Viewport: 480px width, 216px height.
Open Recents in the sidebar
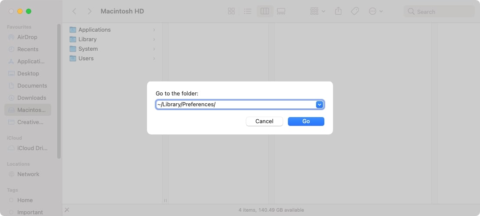(x=28, y=49)
